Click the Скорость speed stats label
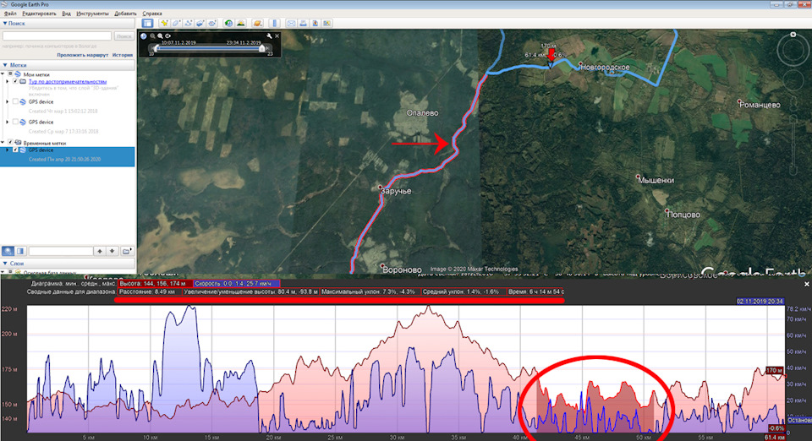812x441 pixels. 236,283
